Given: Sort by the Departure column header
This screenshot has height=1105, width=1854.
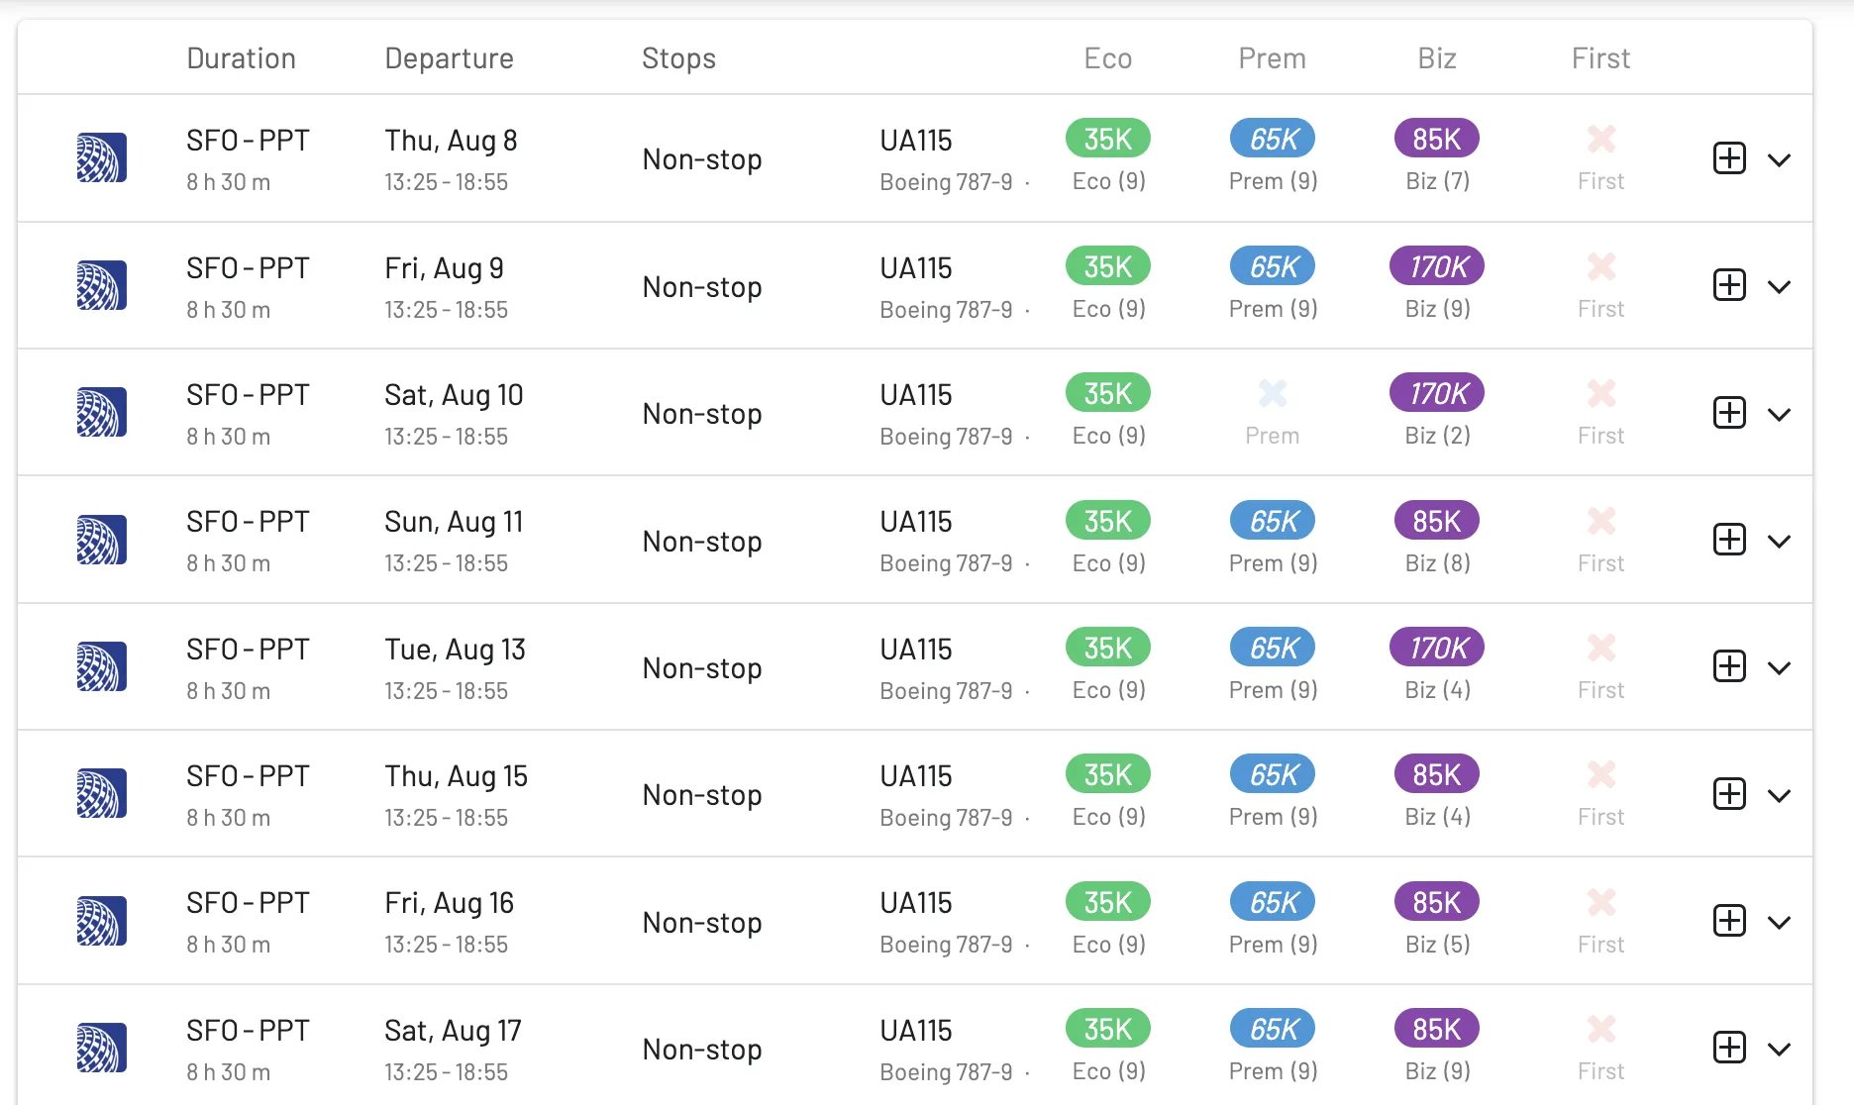Looking at the screenshot, I should [x=449, y=58].
